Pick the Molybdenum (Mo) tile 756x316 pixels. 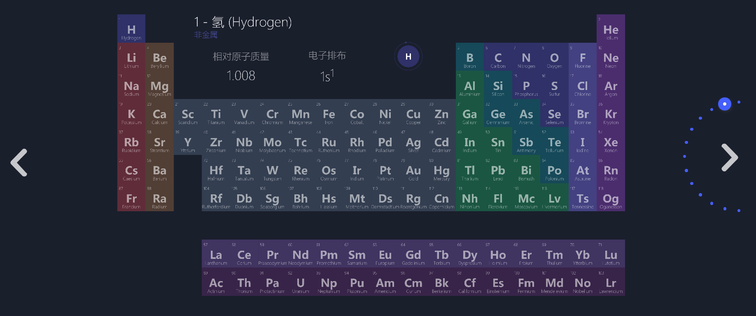273,141
